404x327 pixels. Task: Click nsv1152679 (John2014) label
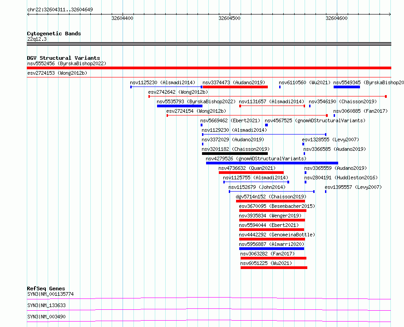(257, 187)
